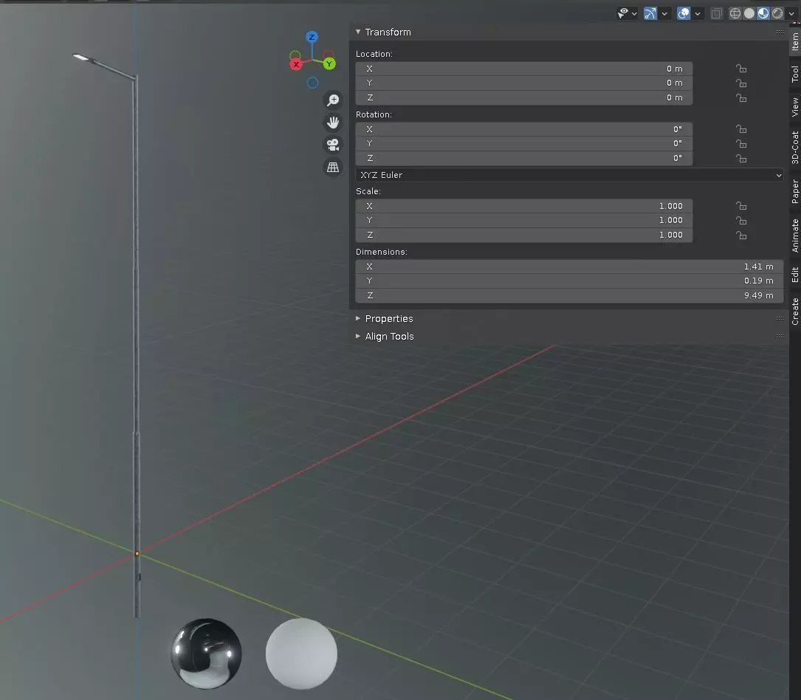Toggle X-ray mode
The height and width of the screenshot is (700, 801).
716,14
